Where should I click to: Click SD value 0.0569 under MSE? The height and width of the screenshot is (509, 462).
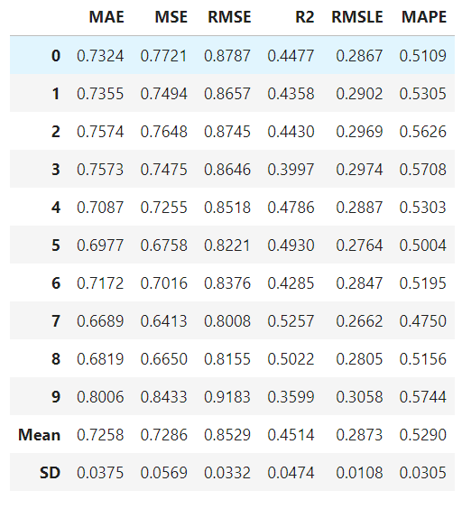click(164, 473)
